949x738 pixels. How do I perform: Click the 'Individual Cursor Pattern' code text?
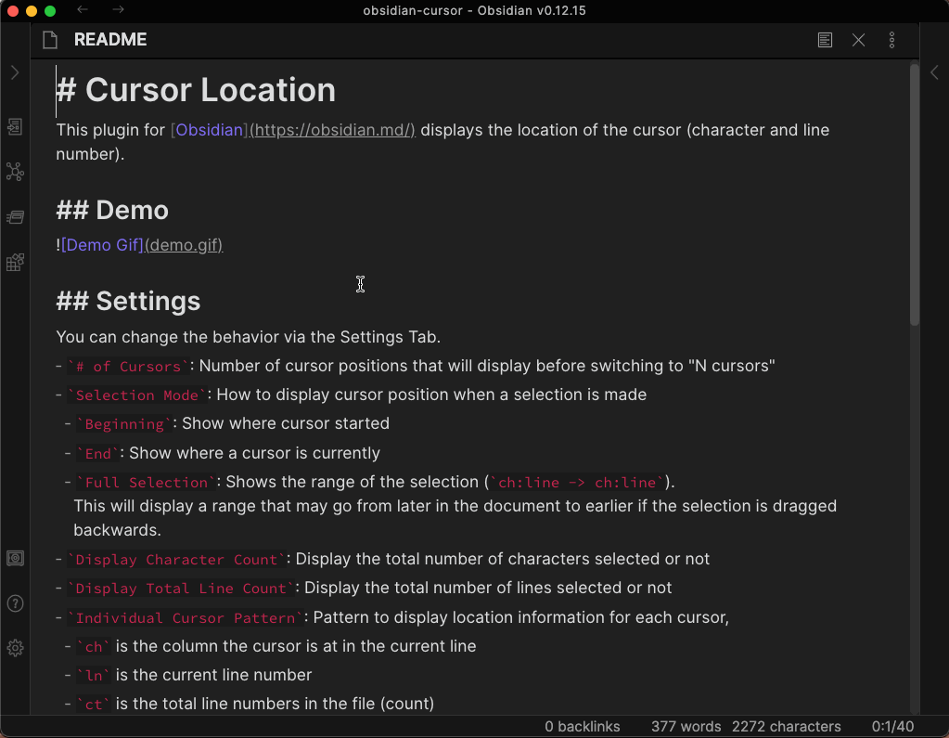[186, 618]
